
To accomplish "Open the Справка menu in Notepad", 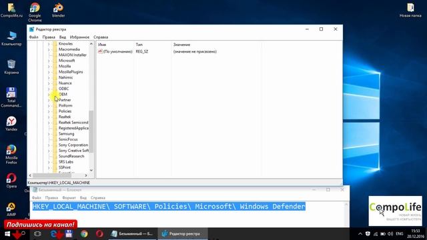I will 98,198.
